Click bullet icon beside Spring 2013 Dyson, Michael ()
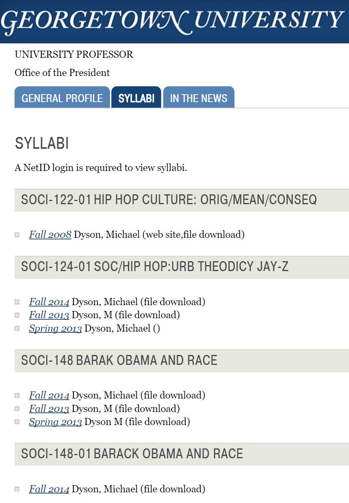The height and width of the screenshot is (503, 349). 17,328
